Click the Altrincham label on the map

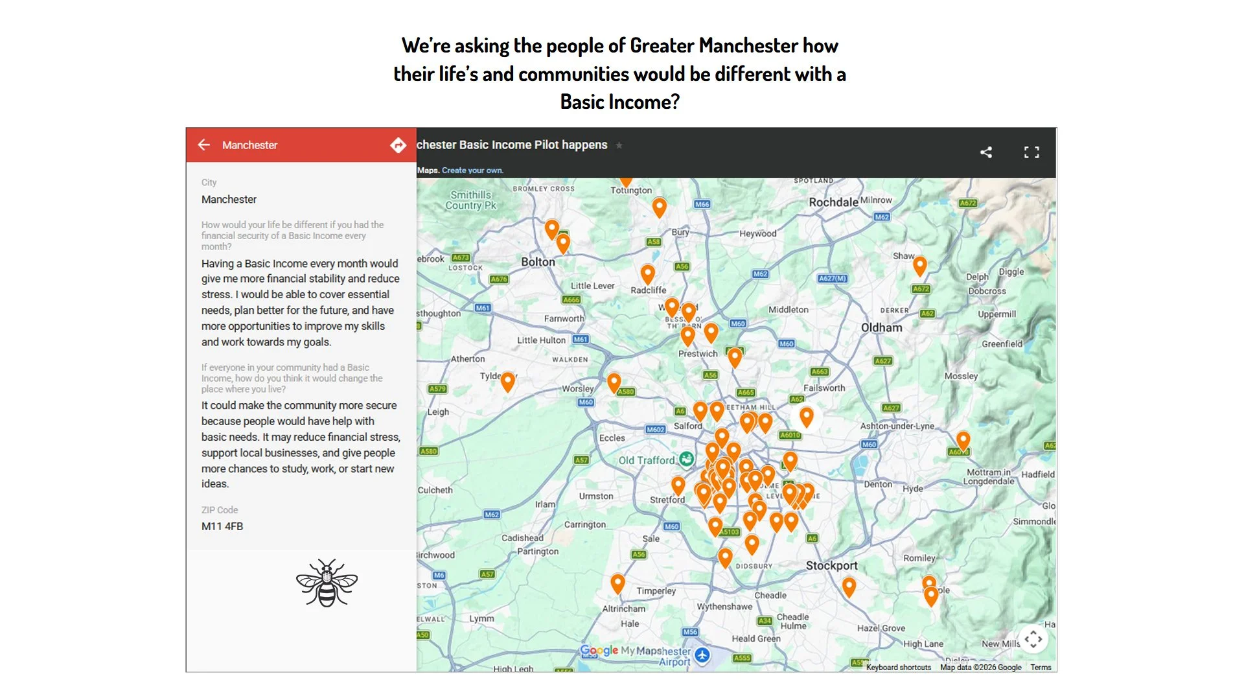(x=624, y=609)
